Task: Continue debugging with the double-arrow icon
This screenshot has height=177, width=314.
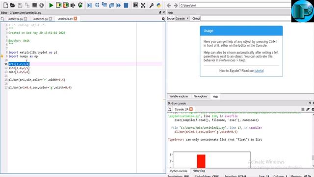Action: click(x=119, y=5)
